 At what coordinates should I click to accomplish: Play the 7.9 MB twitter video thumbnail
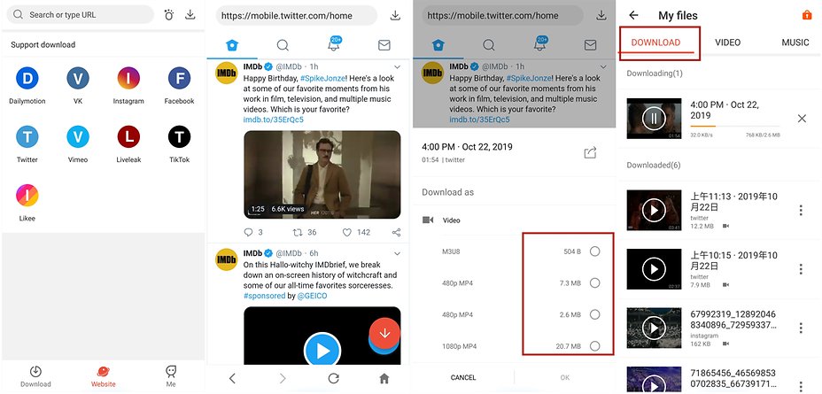click(x=654, y=269)
